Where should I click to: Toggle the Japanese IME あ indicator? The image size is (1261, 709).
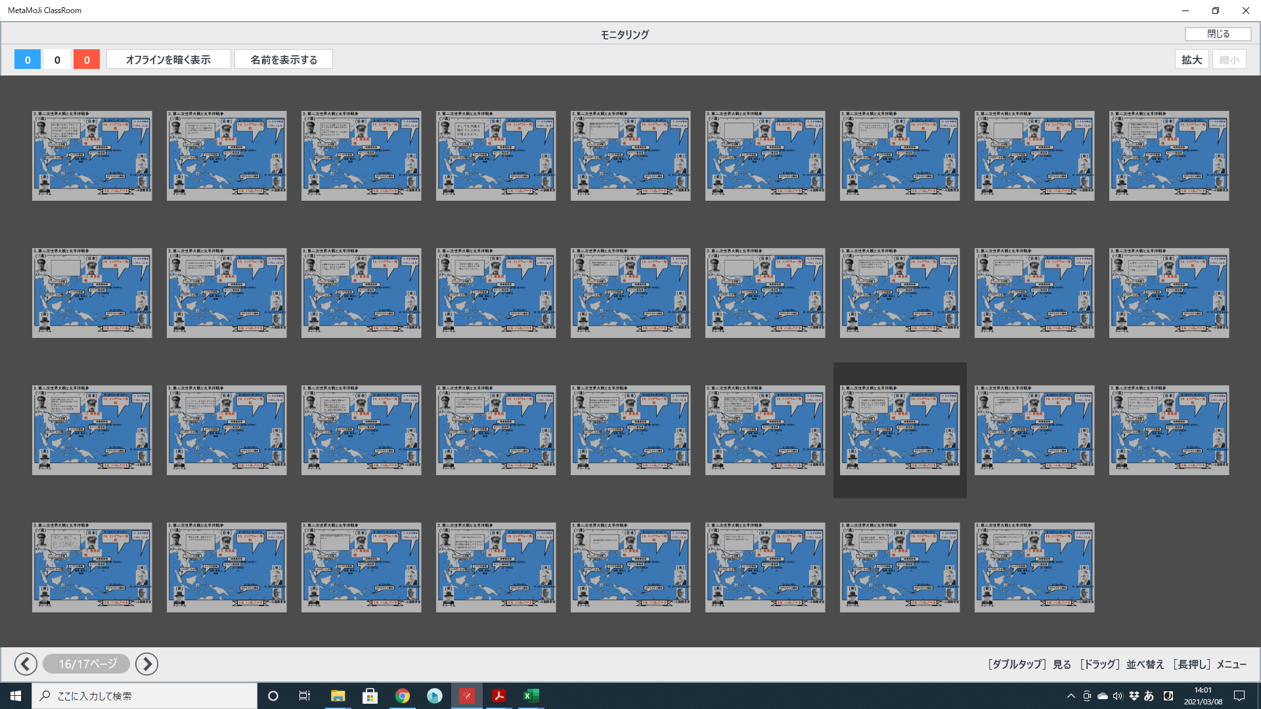click(1149, 696)
